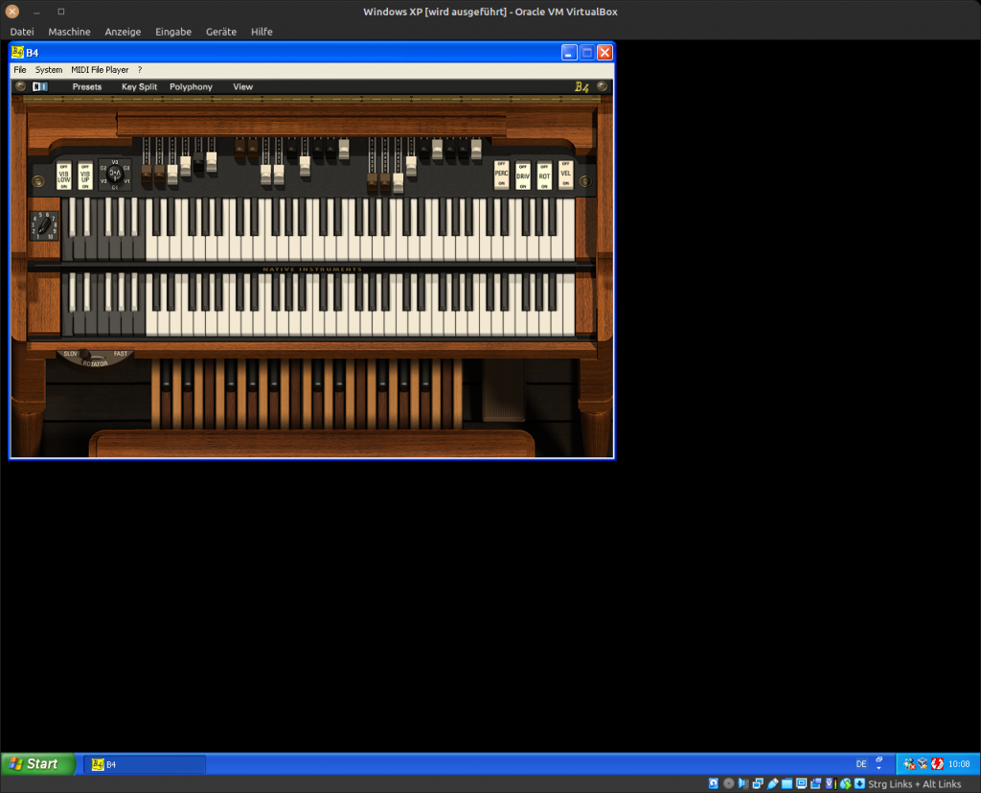Open the Presets dropdown
Screen dimensions: 981x793
[87, 87]
